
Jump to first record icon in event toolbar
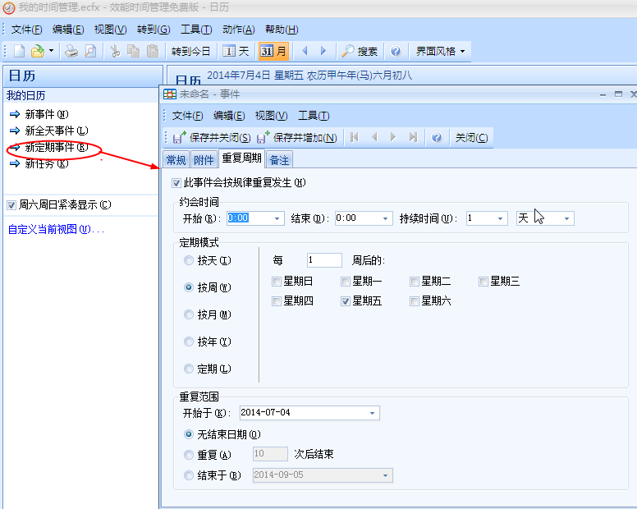[355, 138]
